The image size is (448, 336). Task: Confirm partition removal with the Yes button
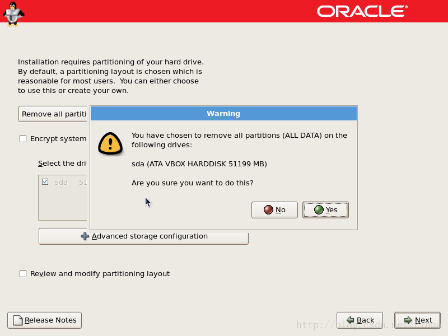pos(325,210)
